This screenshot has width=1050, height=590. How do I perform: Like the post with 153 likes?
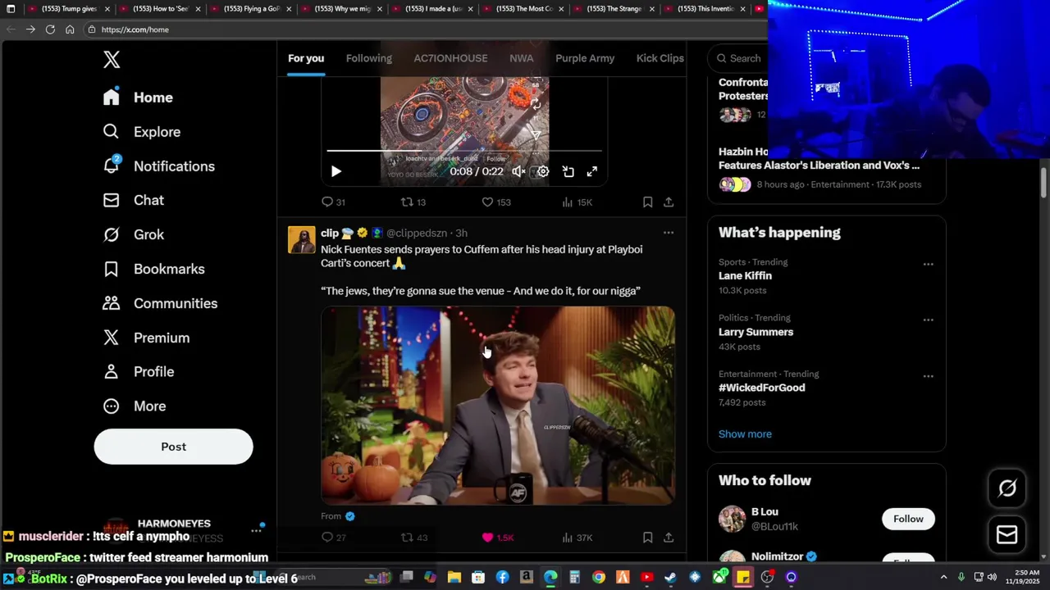coord(495,202)
